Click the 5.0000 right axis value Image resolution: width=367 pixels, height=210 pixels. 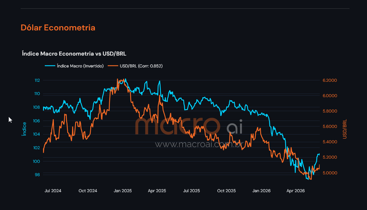tap(330, 173)
